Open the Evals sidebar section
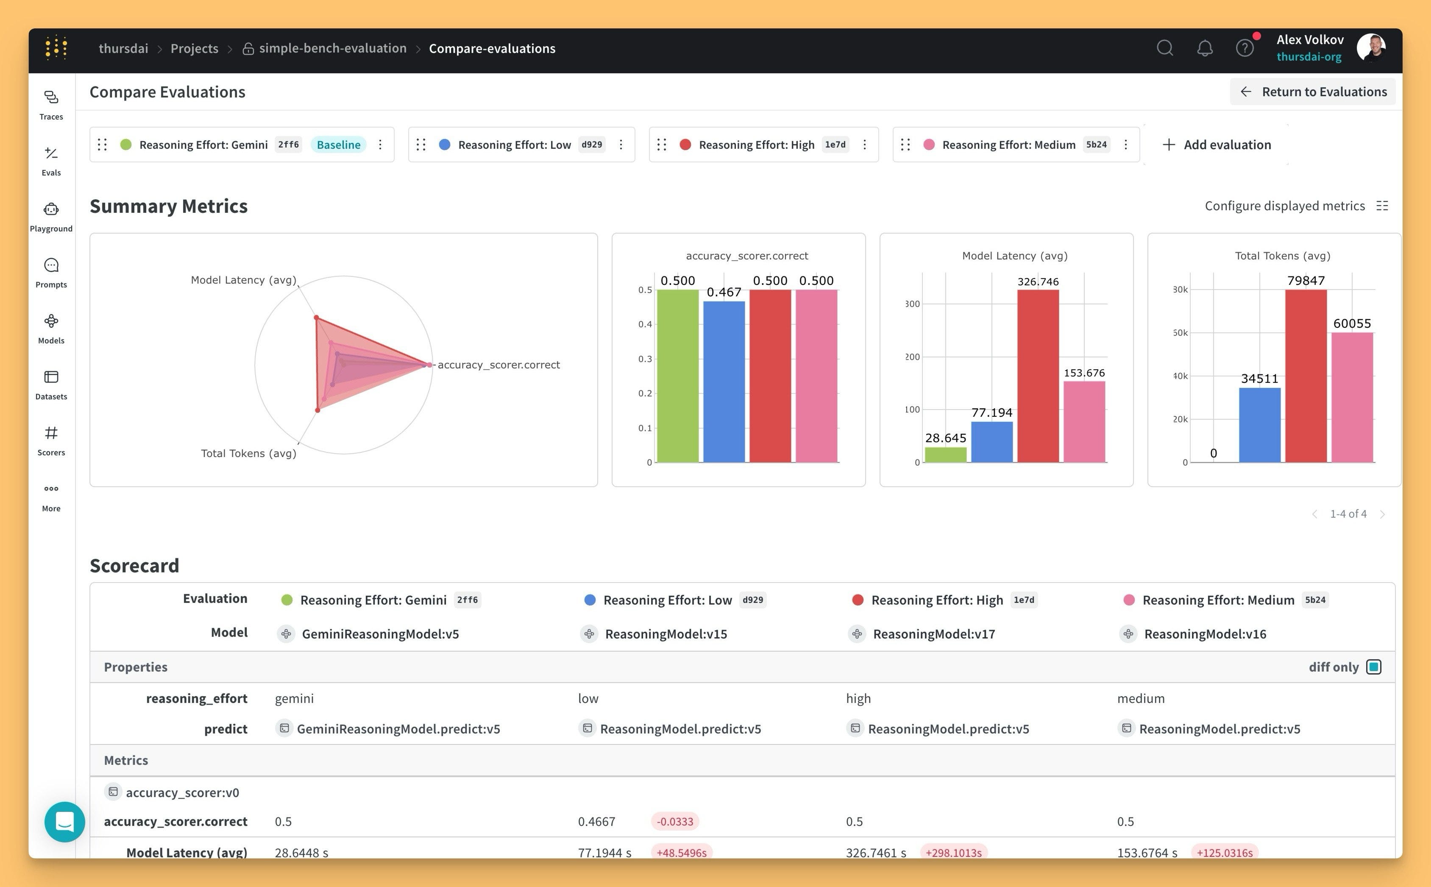 tap(51, 160)
